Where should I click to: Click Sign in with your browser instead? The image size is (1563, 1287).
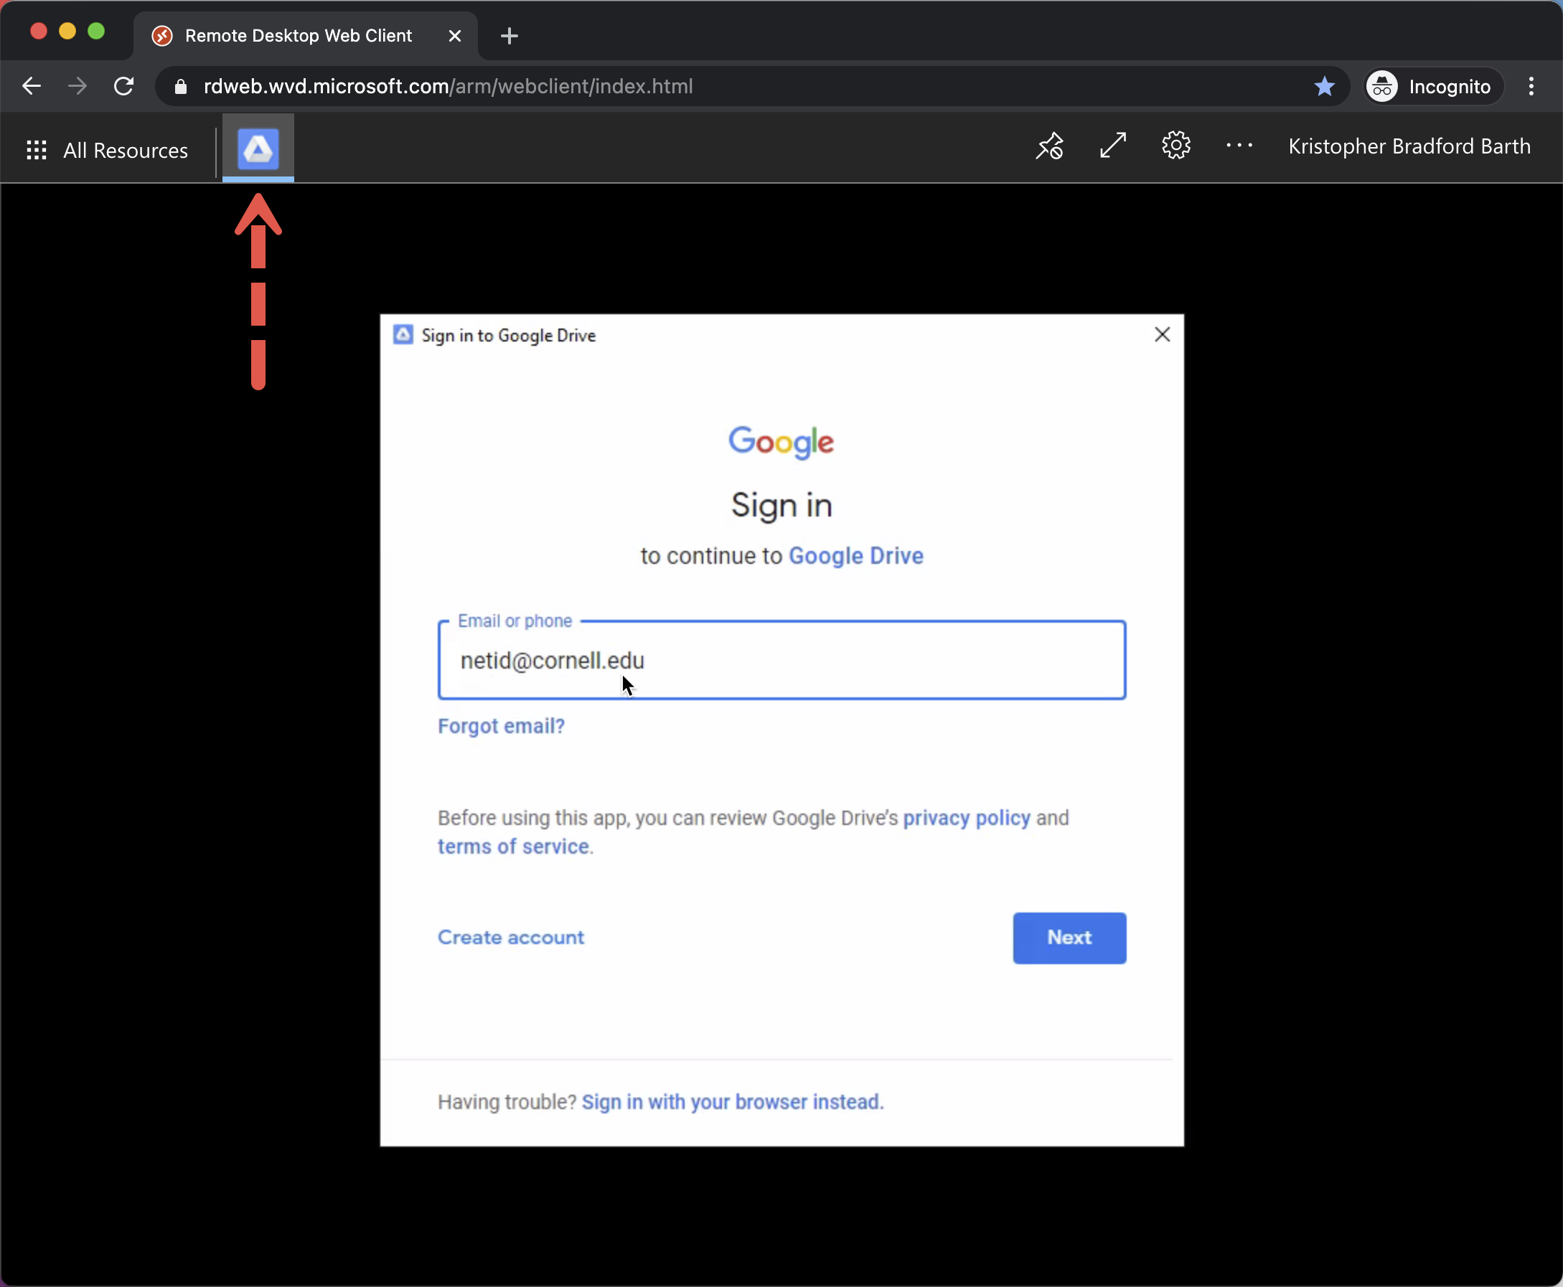click(x=733, y=1102)
